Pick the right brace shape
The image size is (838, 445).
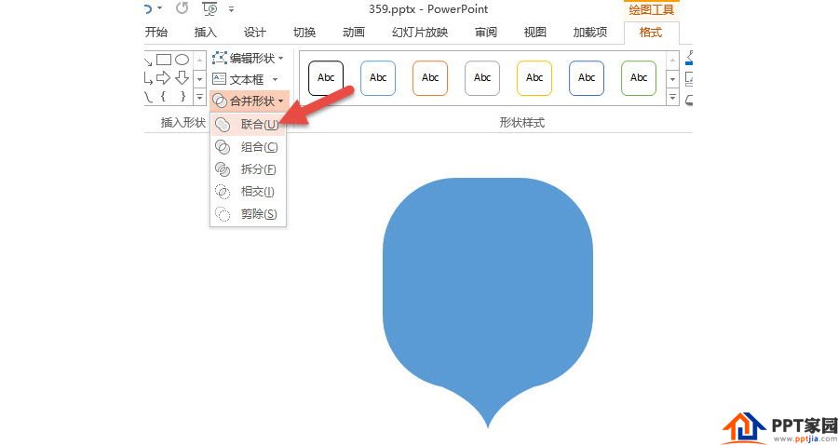[x=182, y=96]
